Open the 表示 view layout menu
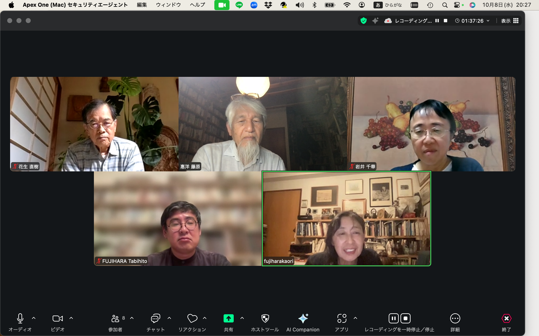This screenshot has height=336, width=539. (x=510, y=21)
